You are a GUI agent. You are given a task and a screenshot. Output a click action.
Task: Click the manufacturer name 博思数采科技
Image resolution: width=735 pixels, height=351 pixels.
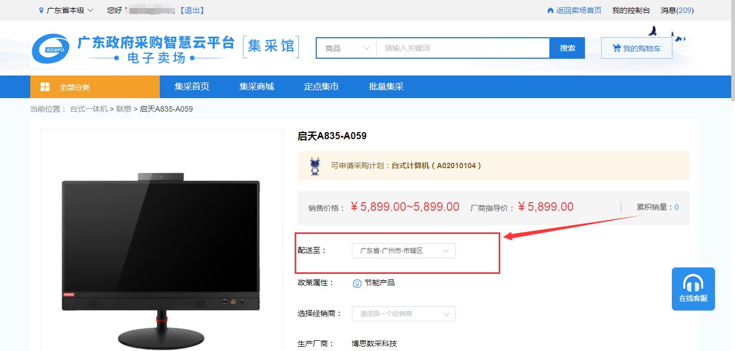click(375, 343)
